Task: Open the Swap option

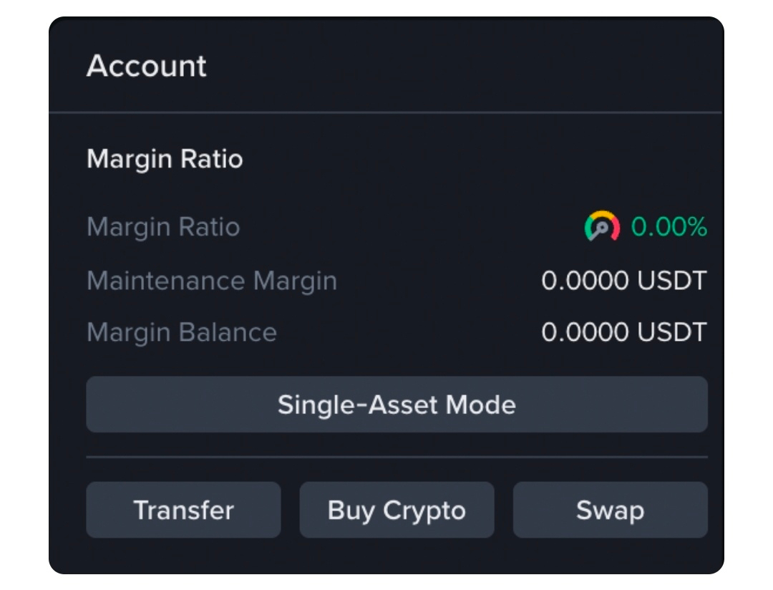Action: point(611,510)
